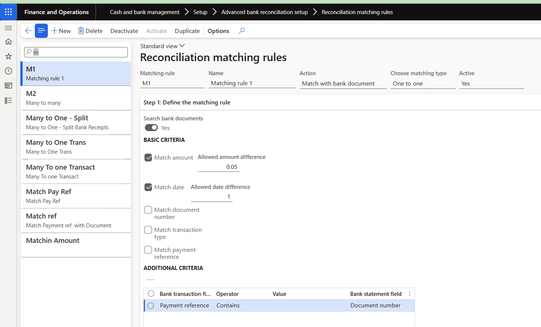Select Payment reference row radio
Viewport: 541px width, 327px height.
pyautogui.click(x=150, y=306)
